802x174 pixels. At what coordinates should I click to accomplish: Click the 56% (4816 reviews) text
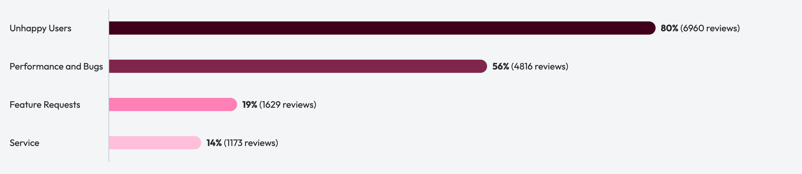pos(530,67)
